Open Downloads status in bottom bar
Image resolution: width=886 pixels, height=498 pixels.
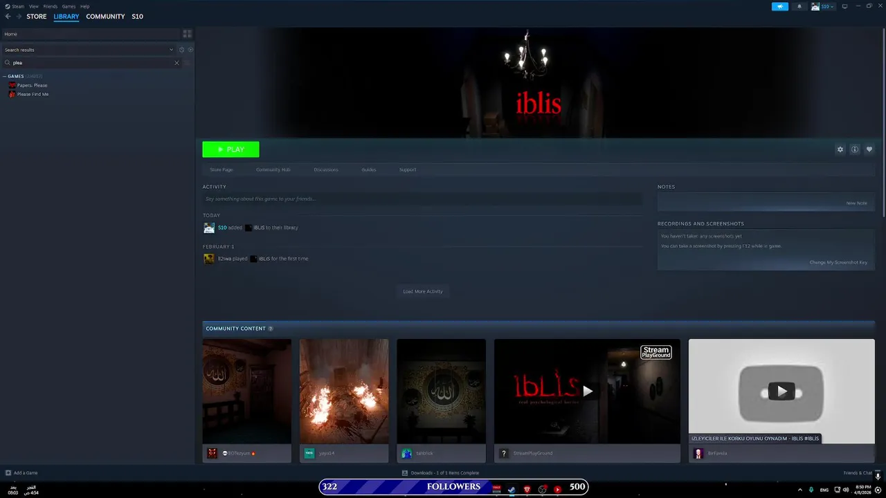(x=440, y=473)
